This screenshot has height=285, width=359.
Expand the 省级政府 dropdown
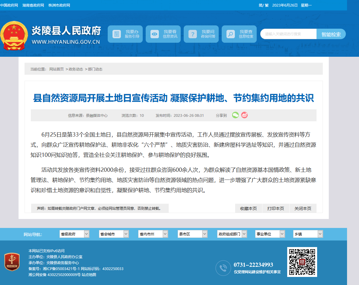tap(74, 234)
